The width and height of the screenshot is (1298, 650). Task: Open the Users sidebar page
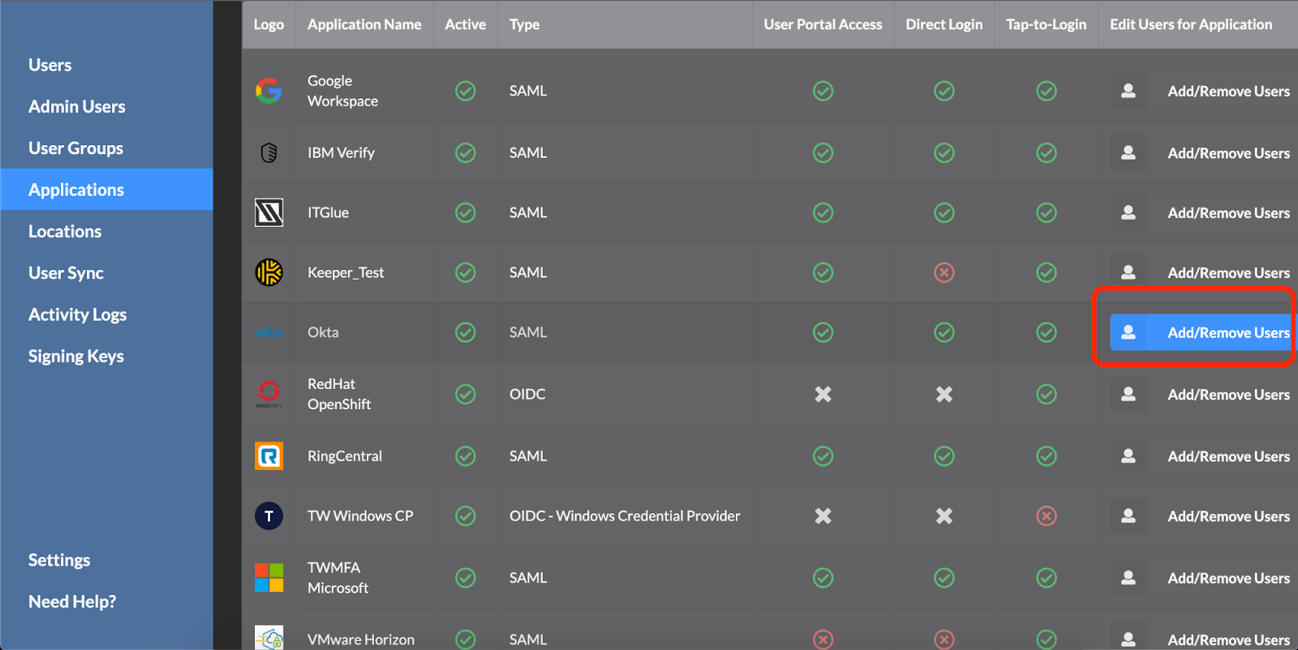point(50,65)
